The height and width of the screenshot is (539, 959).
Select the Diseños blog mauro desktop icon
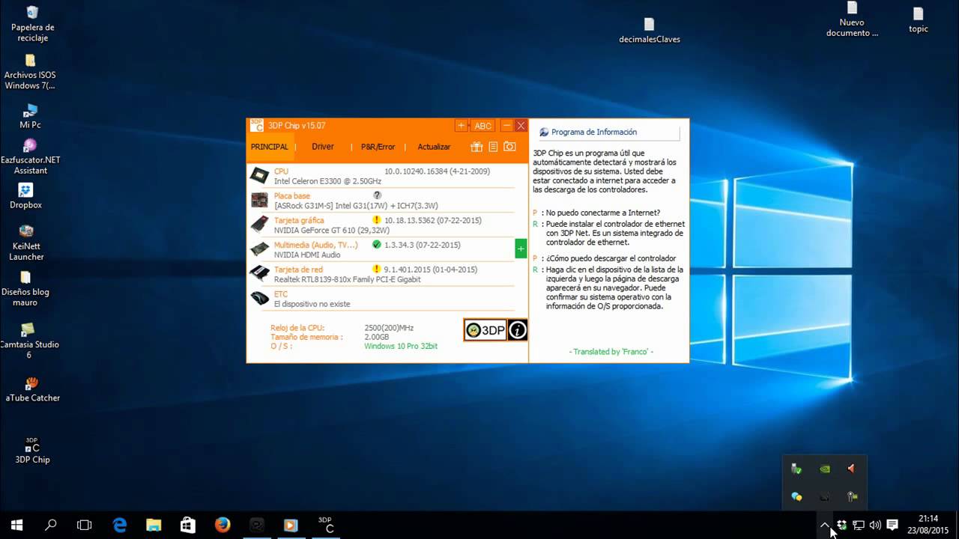tap(25, 288)
